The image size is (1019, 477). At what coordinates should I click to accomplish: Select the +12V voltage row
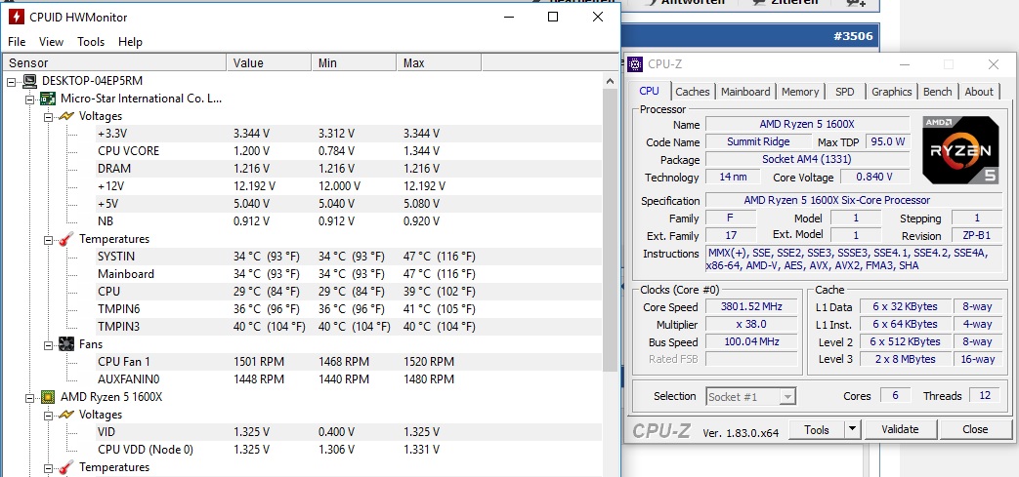[x=349, y=186]
